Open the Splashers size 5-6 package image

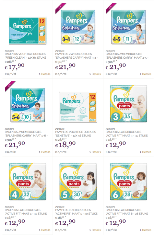click(x=28, y=105)
